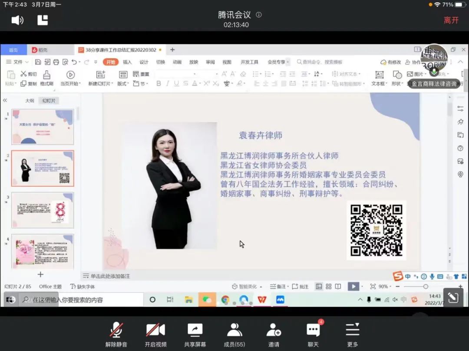
Task: Open the 版式 layout dropdown
Action: [x=123, y=78]
